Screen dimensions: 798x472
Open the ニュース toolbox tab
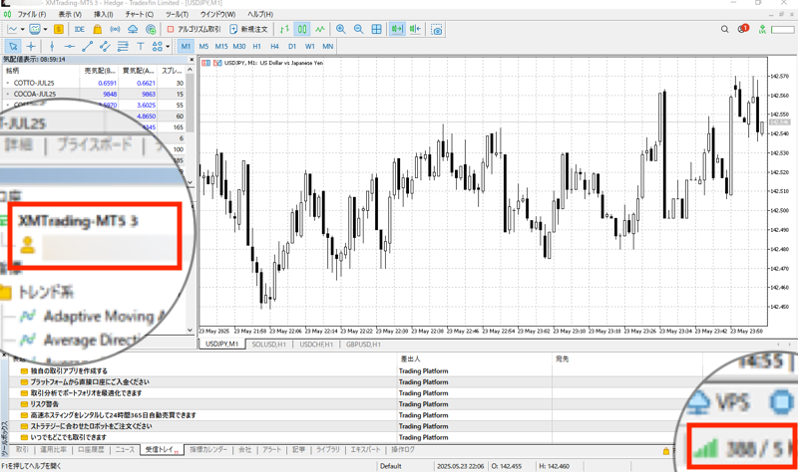(x=125, y=450)
